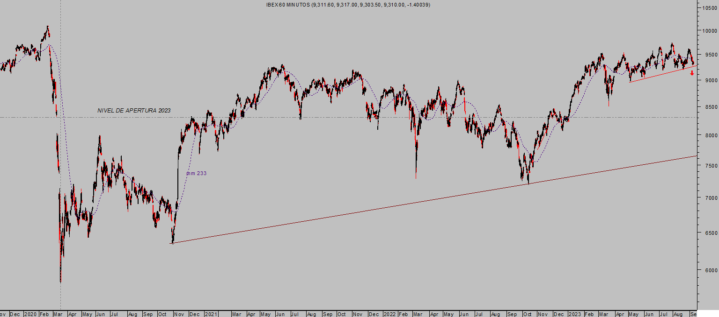This screenshot has width=719, height=317.
Task: Click the mm 233 moving average label
Action: click(x=197, y=173)
